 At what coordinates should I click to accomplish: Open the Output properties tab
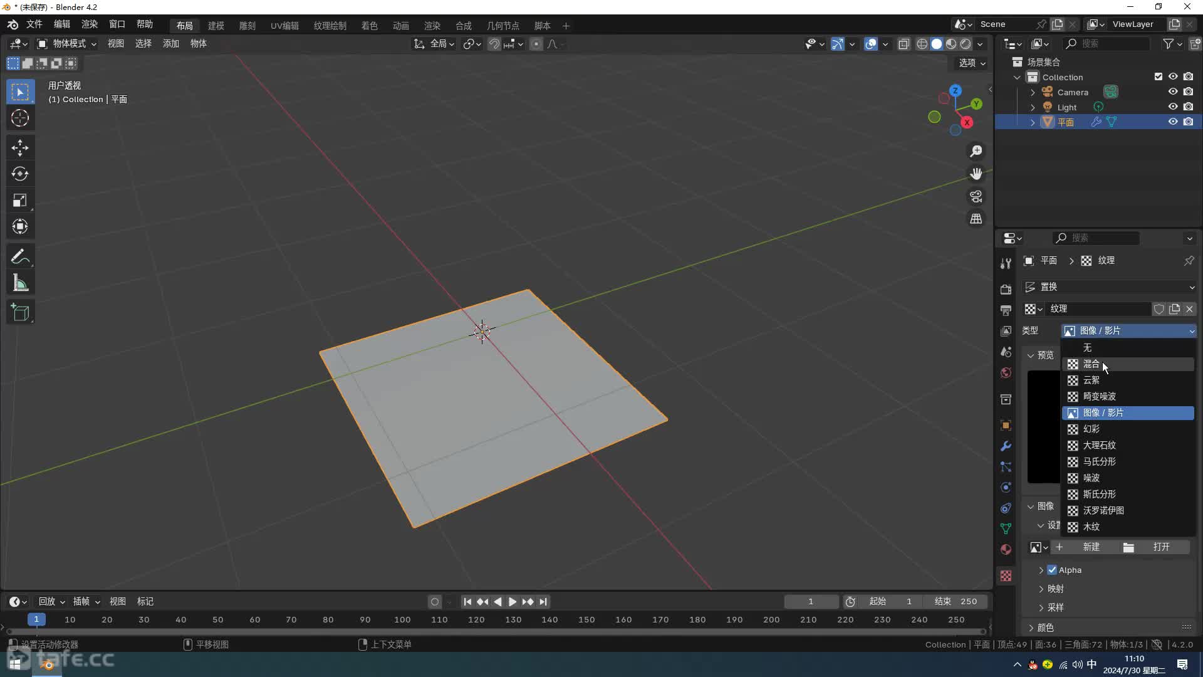(x=1006, y=310)
